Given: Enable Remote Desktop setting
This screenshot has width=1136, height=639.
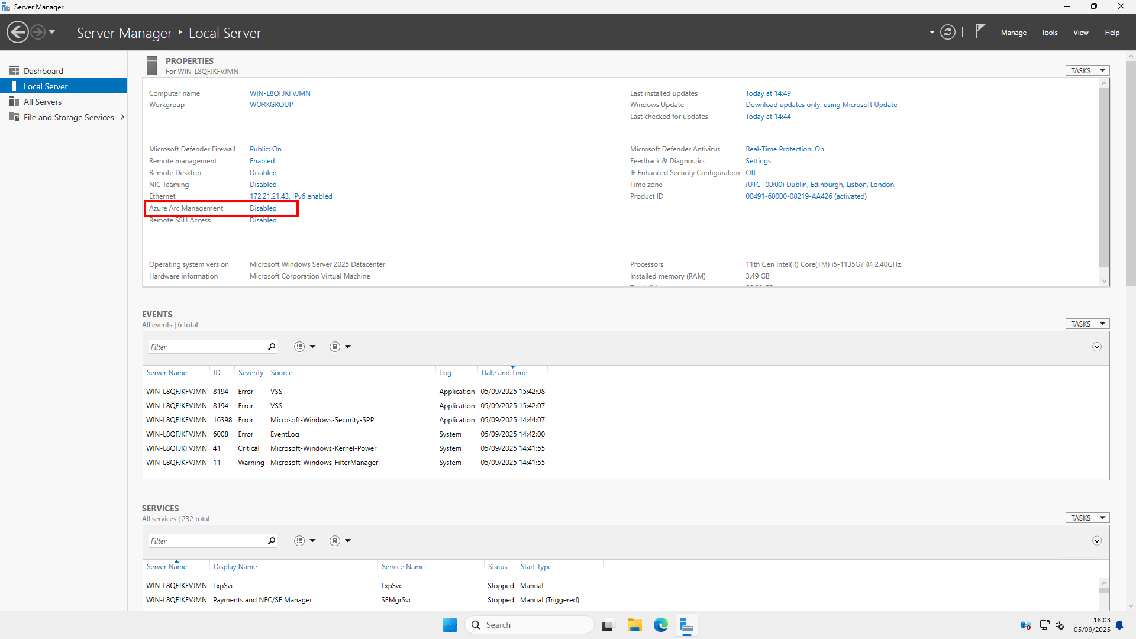Looking at the screenshot, I should tap(263, 172).
